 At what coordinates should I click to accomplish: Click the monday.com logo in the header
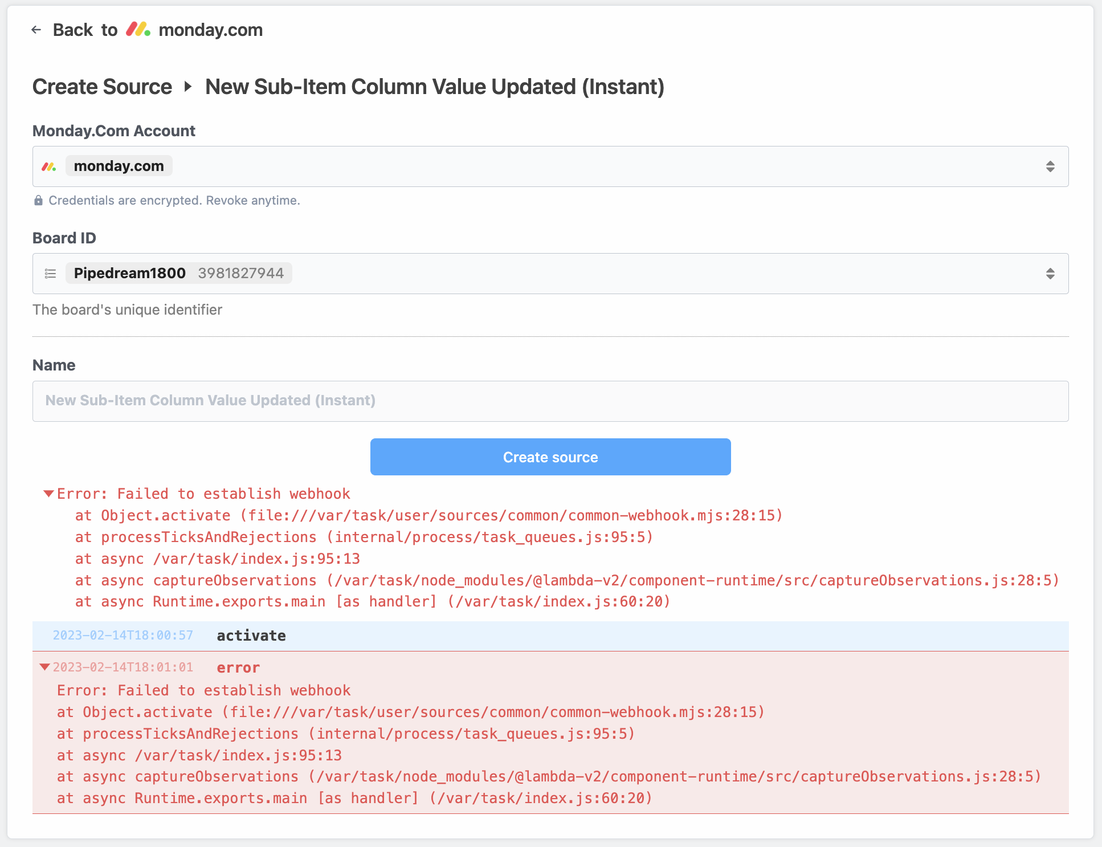click(x=138, y=30)
